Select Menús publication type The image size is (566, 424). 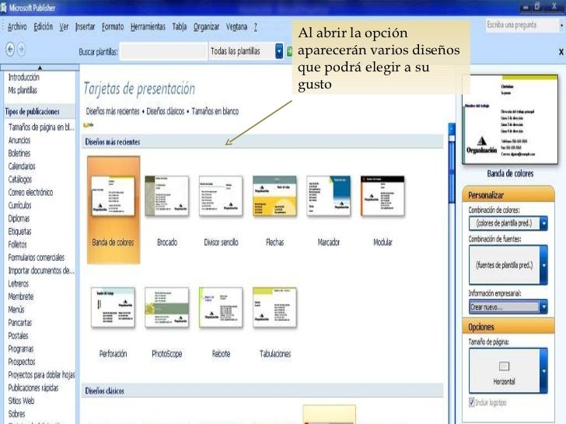click(x=16, y=309)
